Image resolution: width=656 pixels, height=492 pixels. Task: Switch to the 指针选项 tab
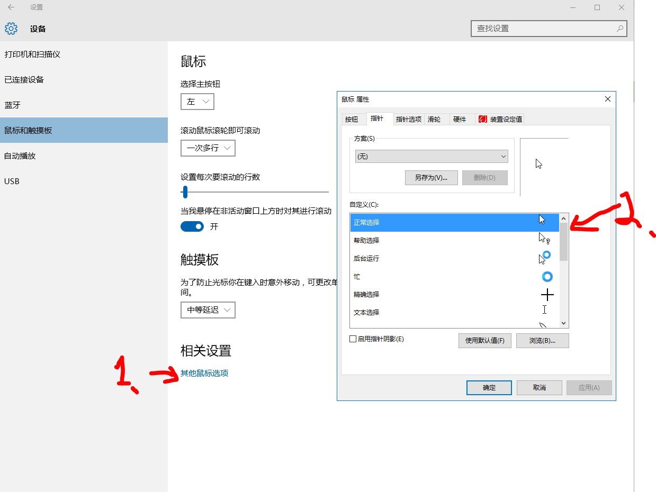(408, 119)
